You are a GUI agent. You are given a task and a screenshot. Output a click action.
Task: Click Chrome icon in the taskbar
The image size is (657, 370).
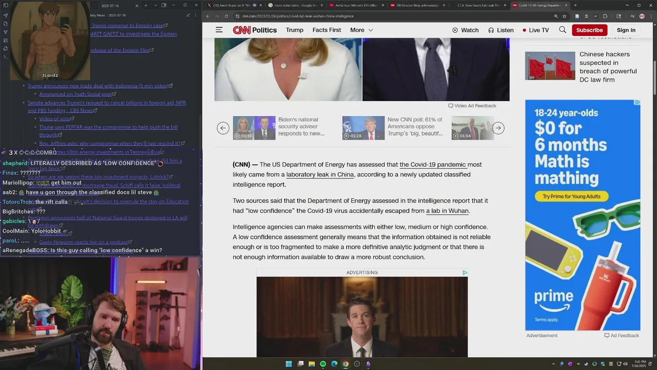coord(345,364)
